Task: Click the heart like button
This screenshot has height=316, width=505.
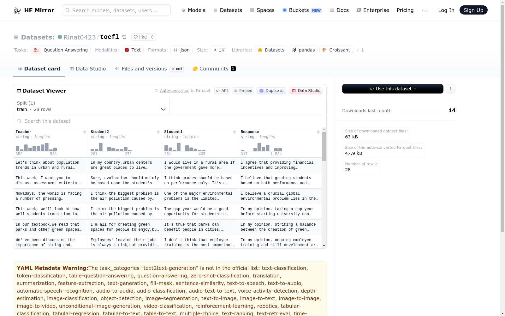Action: click(140, 37)
